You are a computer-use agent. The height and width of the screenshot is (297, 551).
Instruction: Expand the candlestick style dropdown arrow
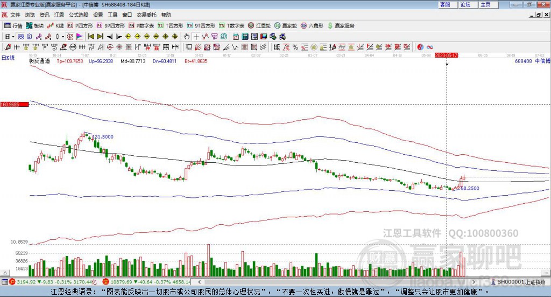click(63, 36)
